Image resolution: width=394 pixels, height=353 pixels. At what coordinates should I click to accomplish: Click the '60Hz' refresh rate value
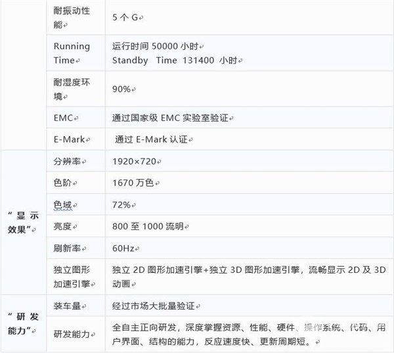(x=124, y=248)
